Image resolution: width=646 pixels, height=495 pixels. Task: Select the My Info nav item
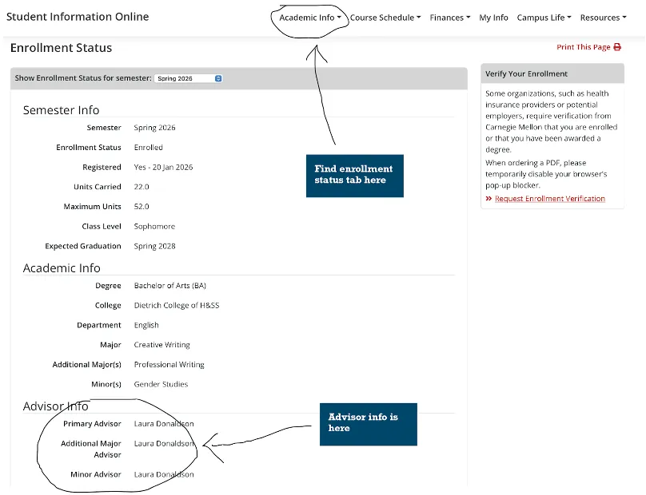493,18
